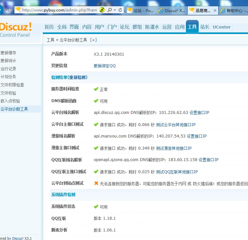Open 运行记录 in the sidebar

(x=8, y=69)
